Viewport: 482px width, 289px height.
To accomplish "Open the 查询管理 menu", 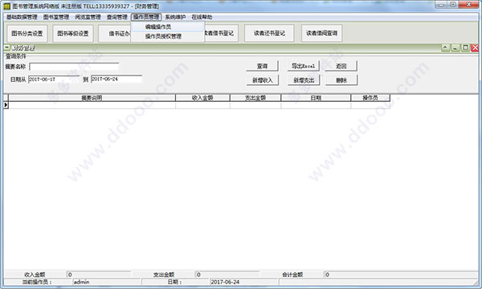I will (x=117, y=17).
